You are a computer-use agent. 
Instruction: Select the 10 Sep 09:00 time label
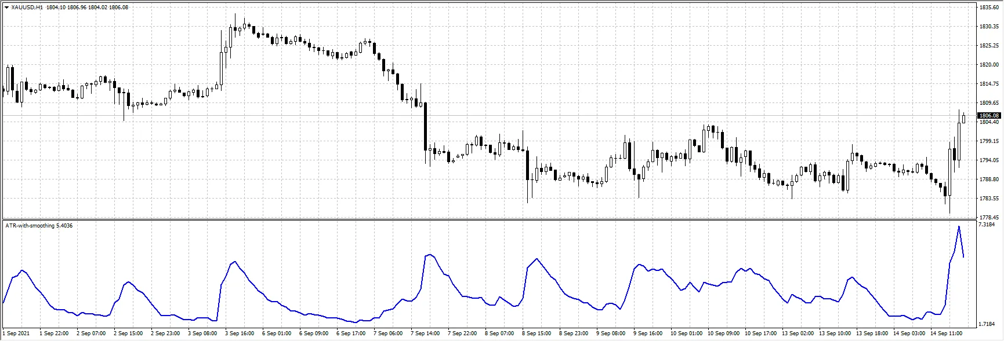coord(722,333)
